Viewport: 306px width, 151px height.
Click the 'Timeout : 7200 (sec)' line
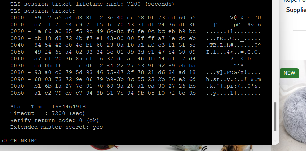tap(48, 113)
